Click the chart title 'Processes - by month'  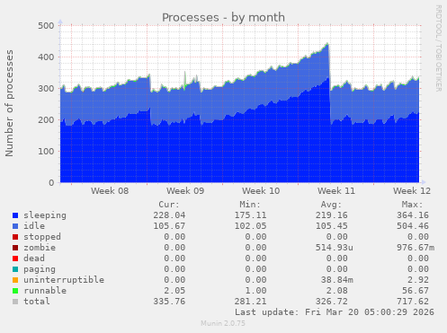click(x=223, y=17)
